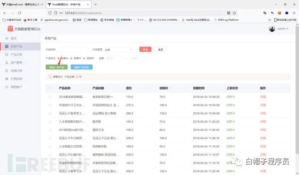
Task: Click the shield icon in the address bar
Action: pyautogui.click(x=50, y=13)
